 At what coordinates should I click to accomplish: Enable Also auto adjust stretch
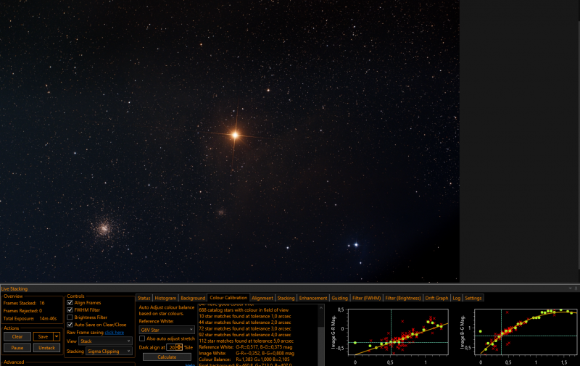[x=142, y=338]
